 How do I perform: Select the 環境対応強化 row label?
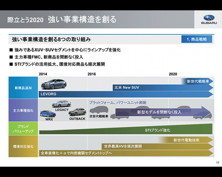23,146
